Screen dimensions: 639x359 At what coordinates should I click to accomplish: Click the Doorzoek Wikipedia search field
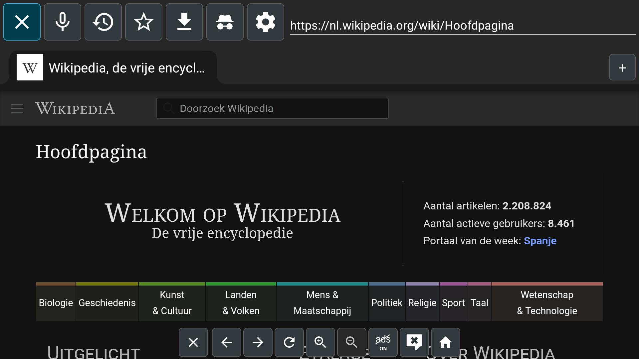coord(273,108)
